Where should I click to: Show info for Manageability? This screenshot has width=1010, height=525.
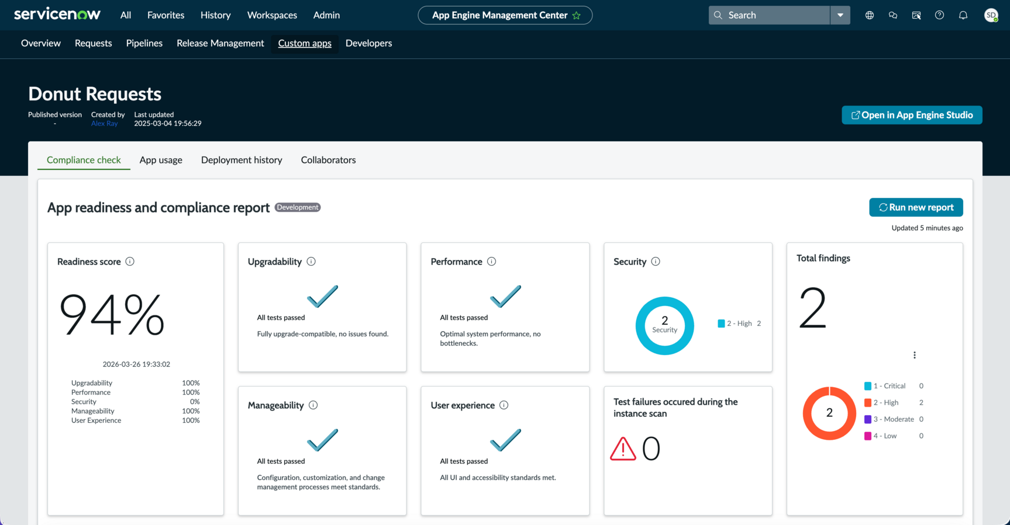(313, 405)
